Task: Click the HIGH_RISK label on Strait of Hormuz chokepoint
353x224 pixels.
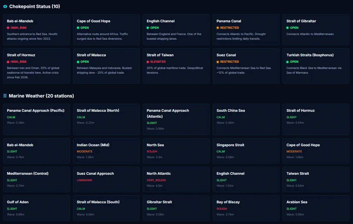Action: point(19,62)
